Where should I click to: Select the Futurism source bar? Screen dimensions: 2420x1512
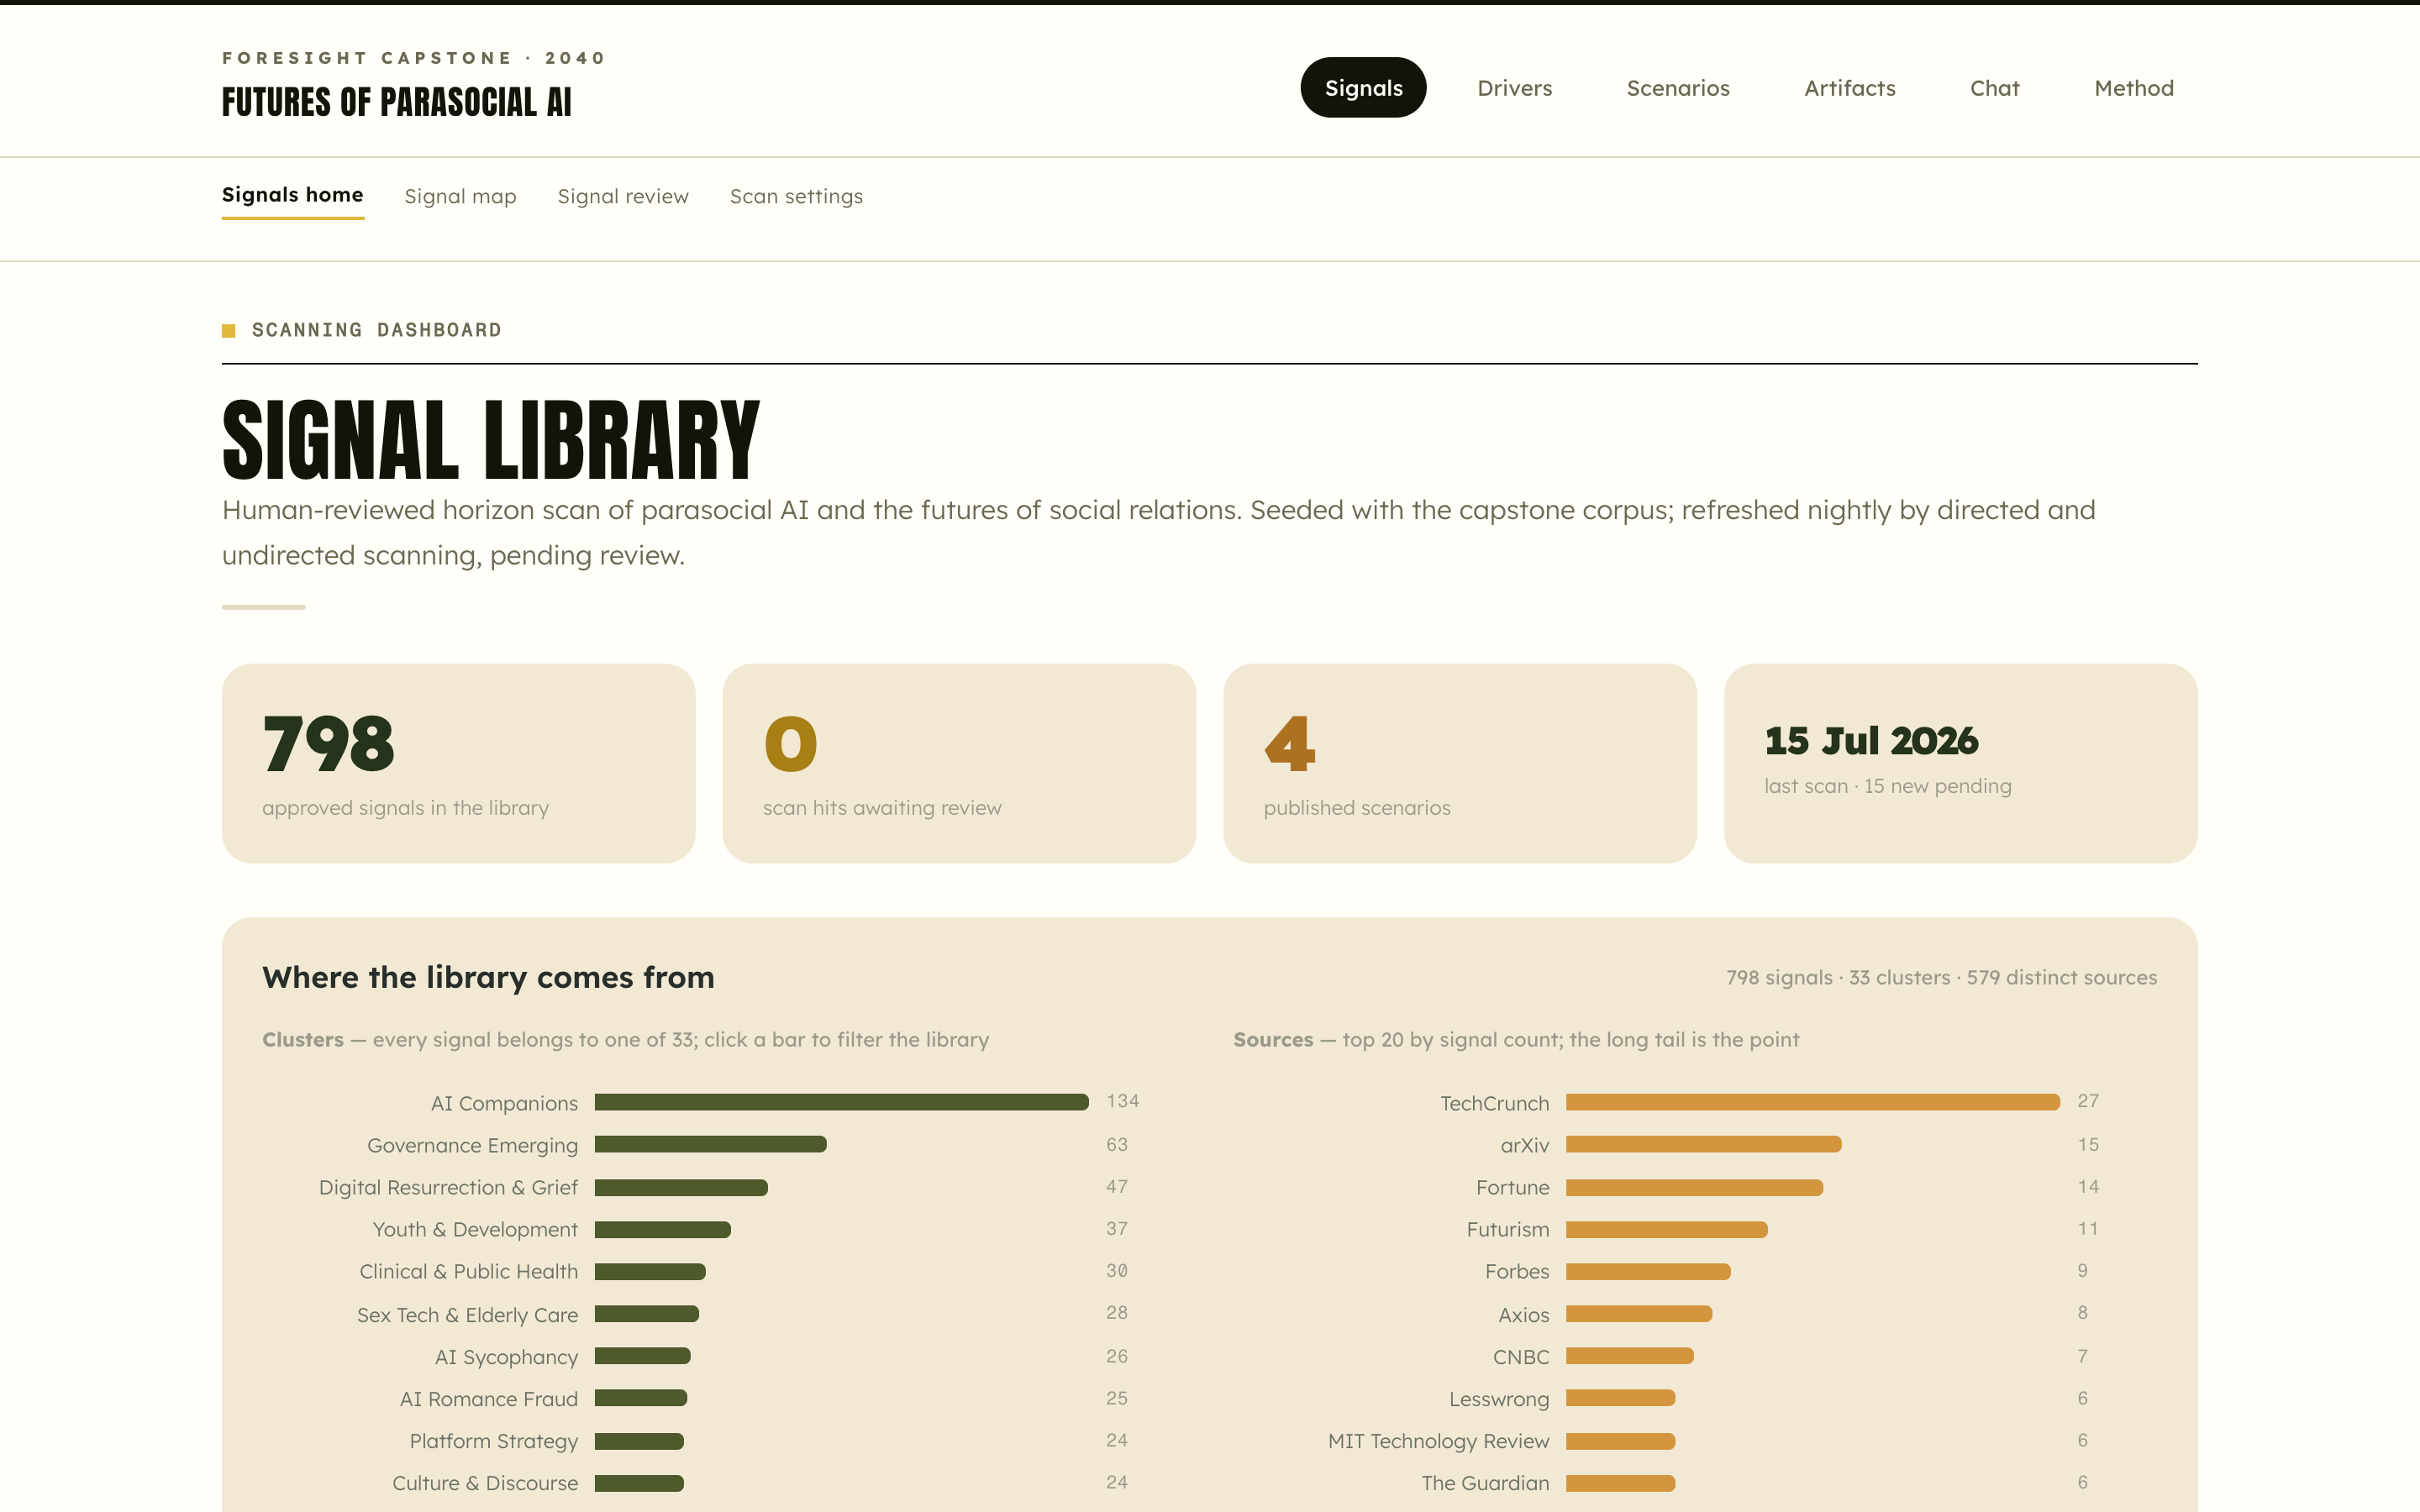click(1666, 1229)
